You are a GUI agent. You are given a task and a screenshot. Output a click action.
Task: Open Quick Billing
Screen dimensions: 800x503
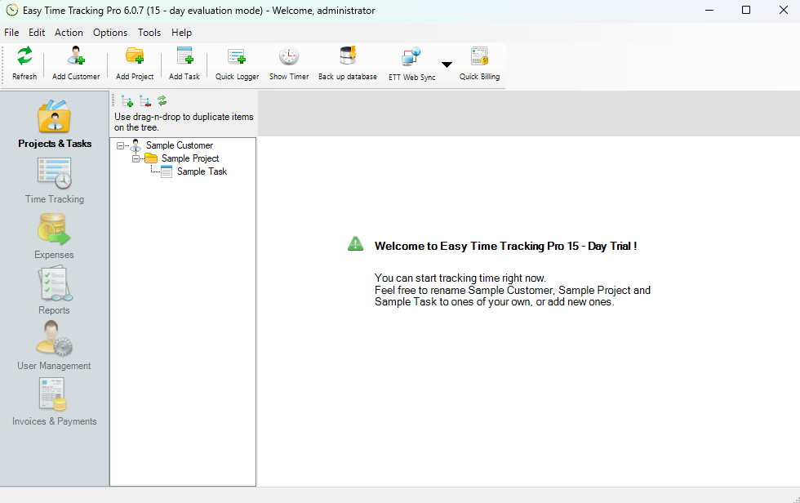(x=479, y=63)
